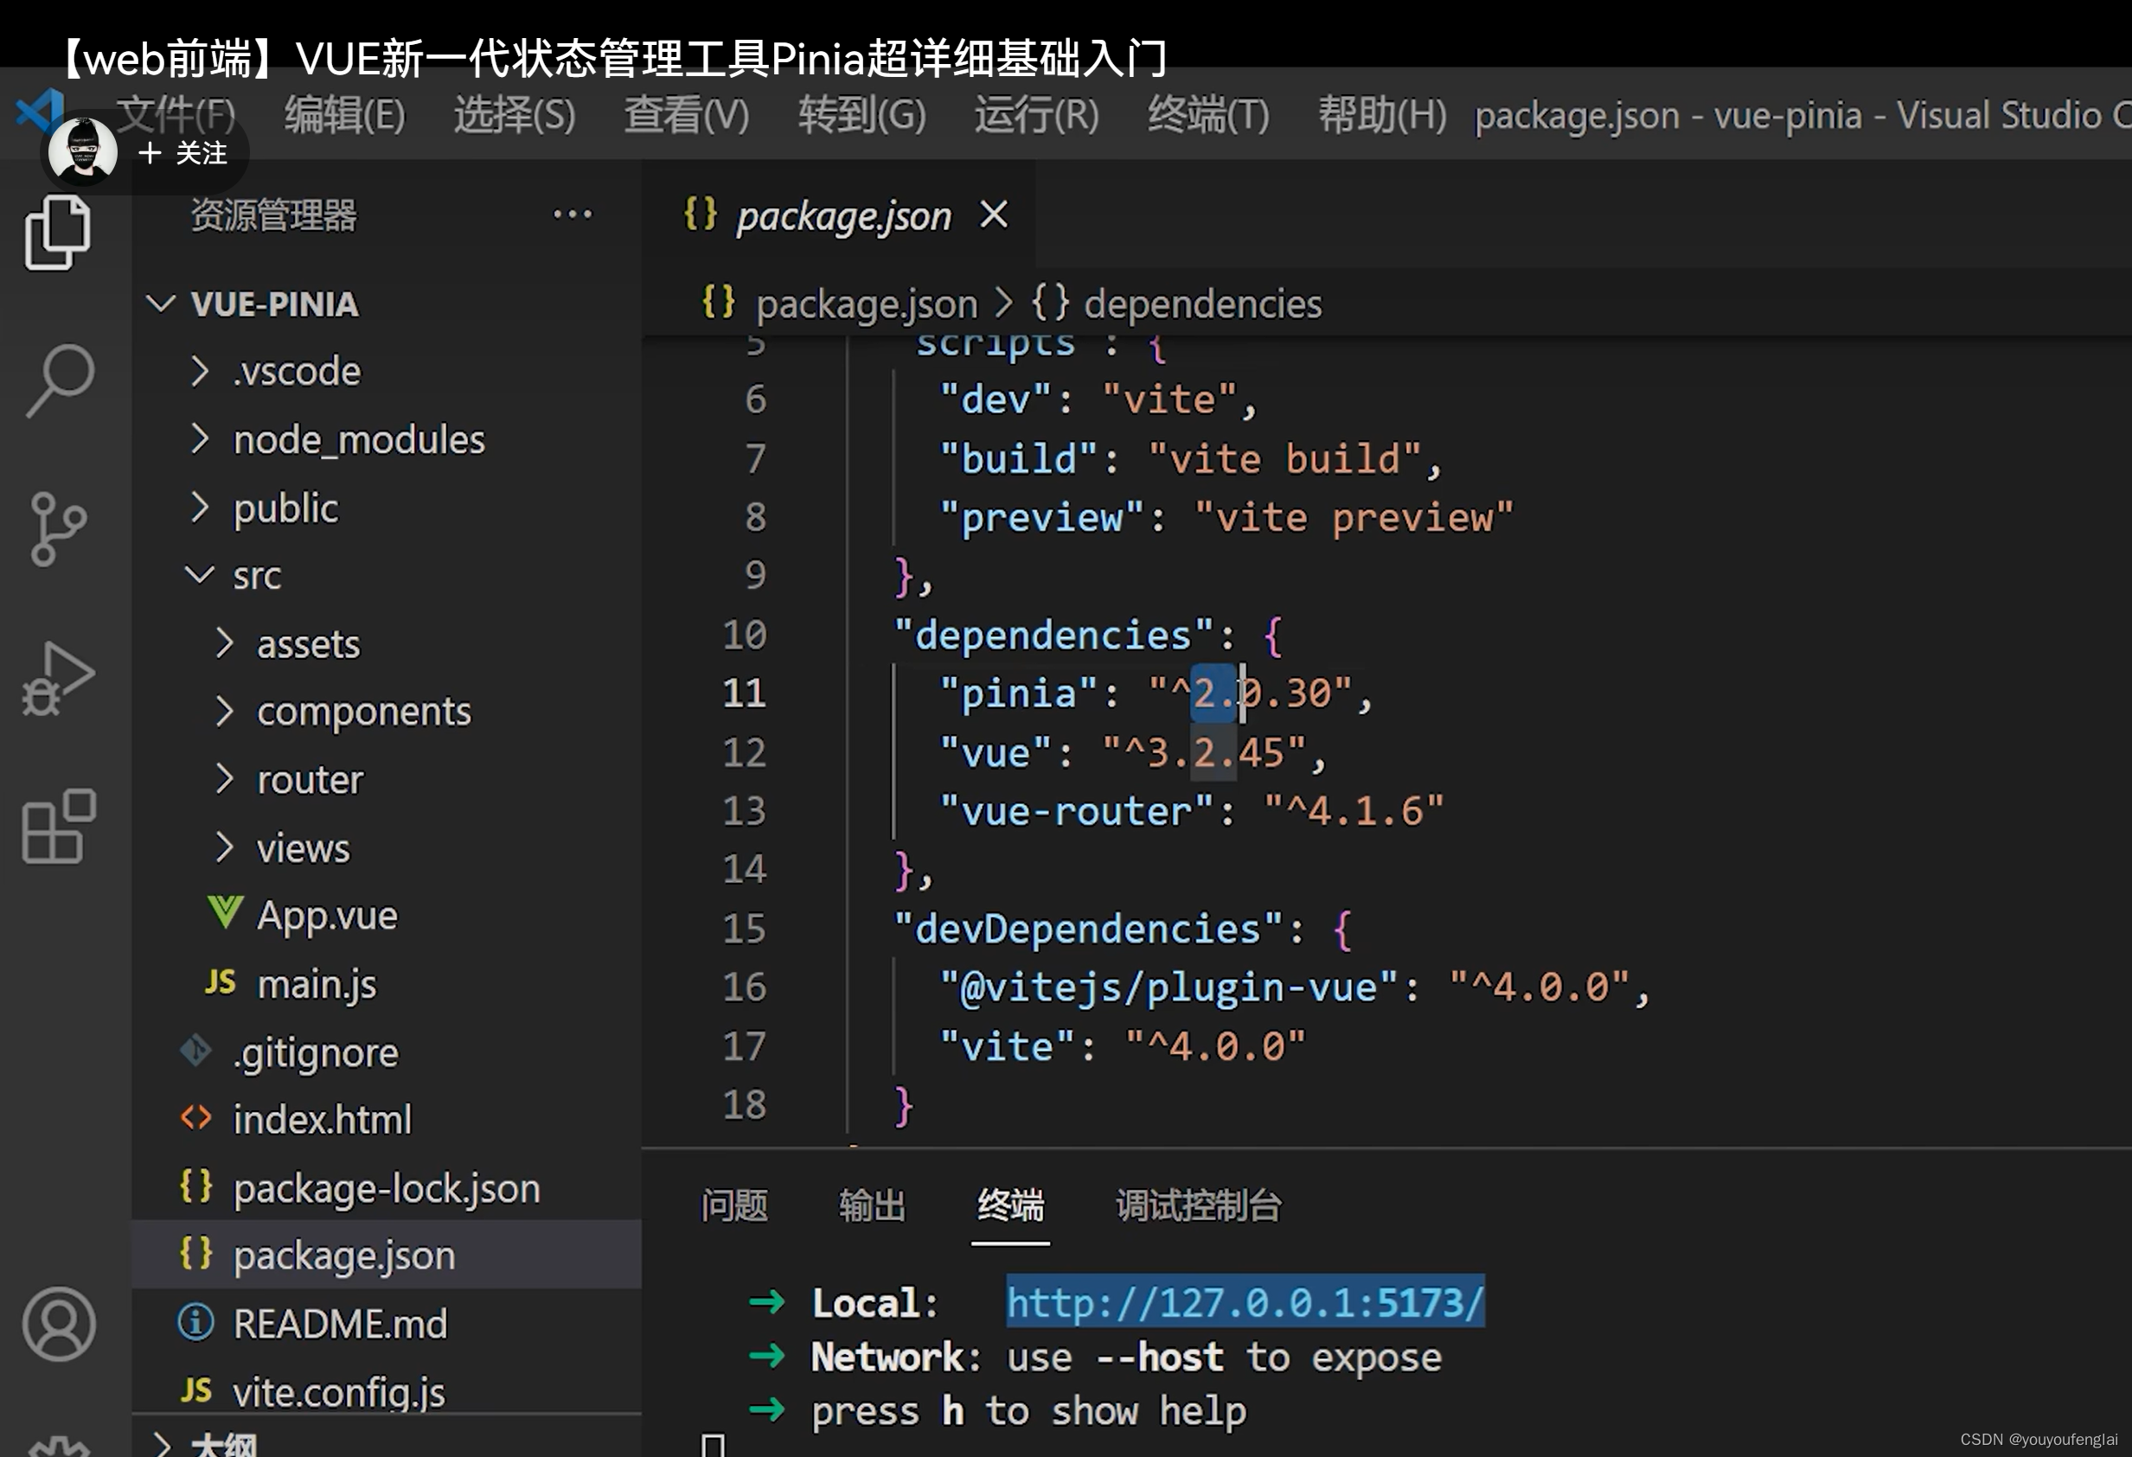The image size is (2132, 1457).
Task: Expand the node_modules folder
Action: pyautogui.click(x=387, y=440)
